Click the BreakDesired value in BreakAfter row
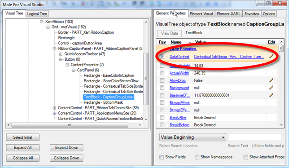This screenshot has height=168, width=289. [205, 118]
